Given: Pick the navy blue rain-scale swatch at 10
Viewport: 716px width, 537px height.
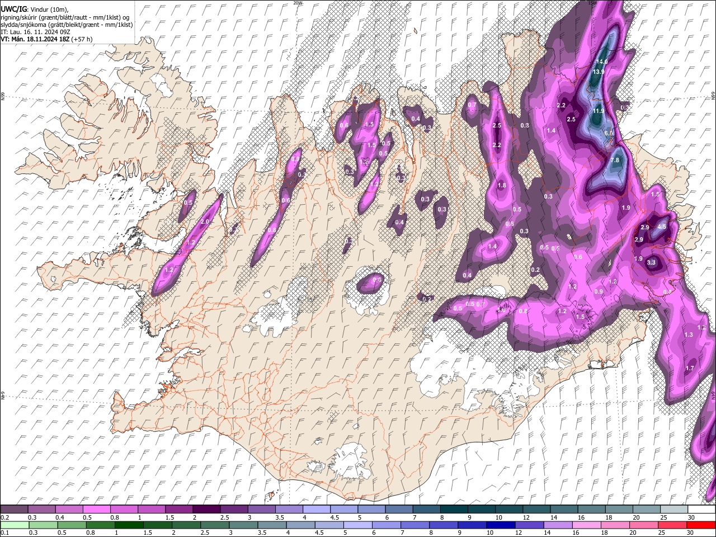Looking at the screenshot, I should coord(501,525).
